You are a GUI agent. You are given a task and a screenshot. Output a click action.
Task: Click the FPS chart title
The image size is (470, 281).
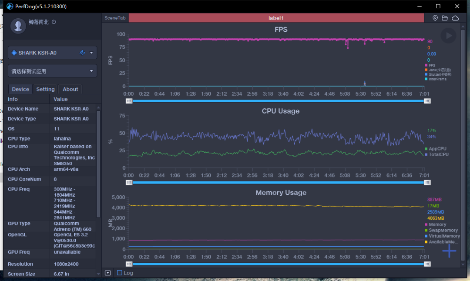[x=281, y=29]
